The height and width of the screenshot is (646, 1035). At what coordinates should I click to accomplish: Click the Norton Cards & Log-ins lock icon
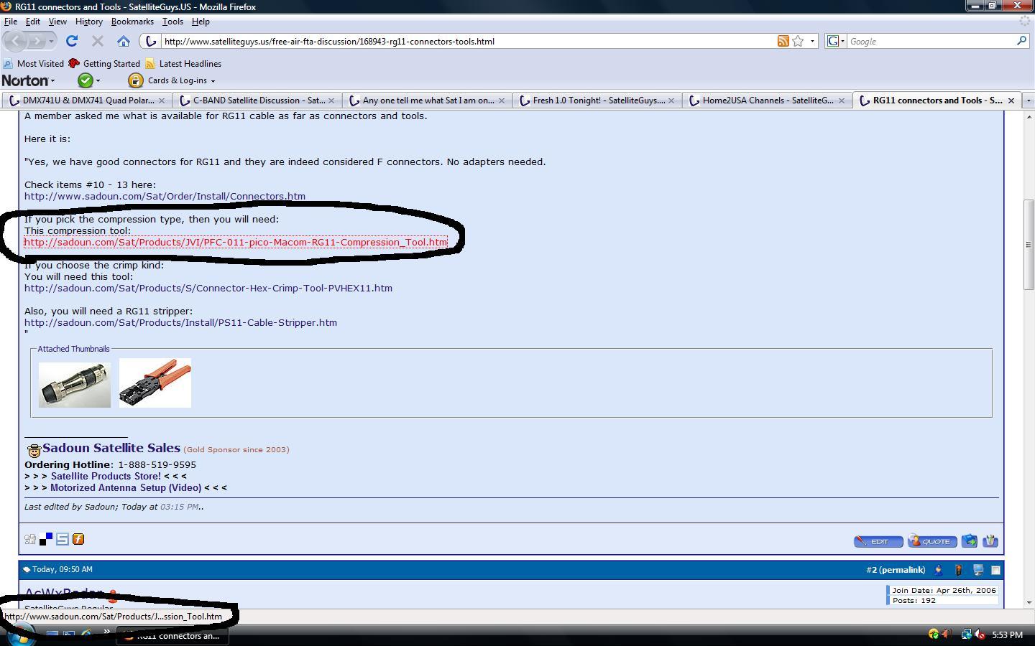coord(135,80)
